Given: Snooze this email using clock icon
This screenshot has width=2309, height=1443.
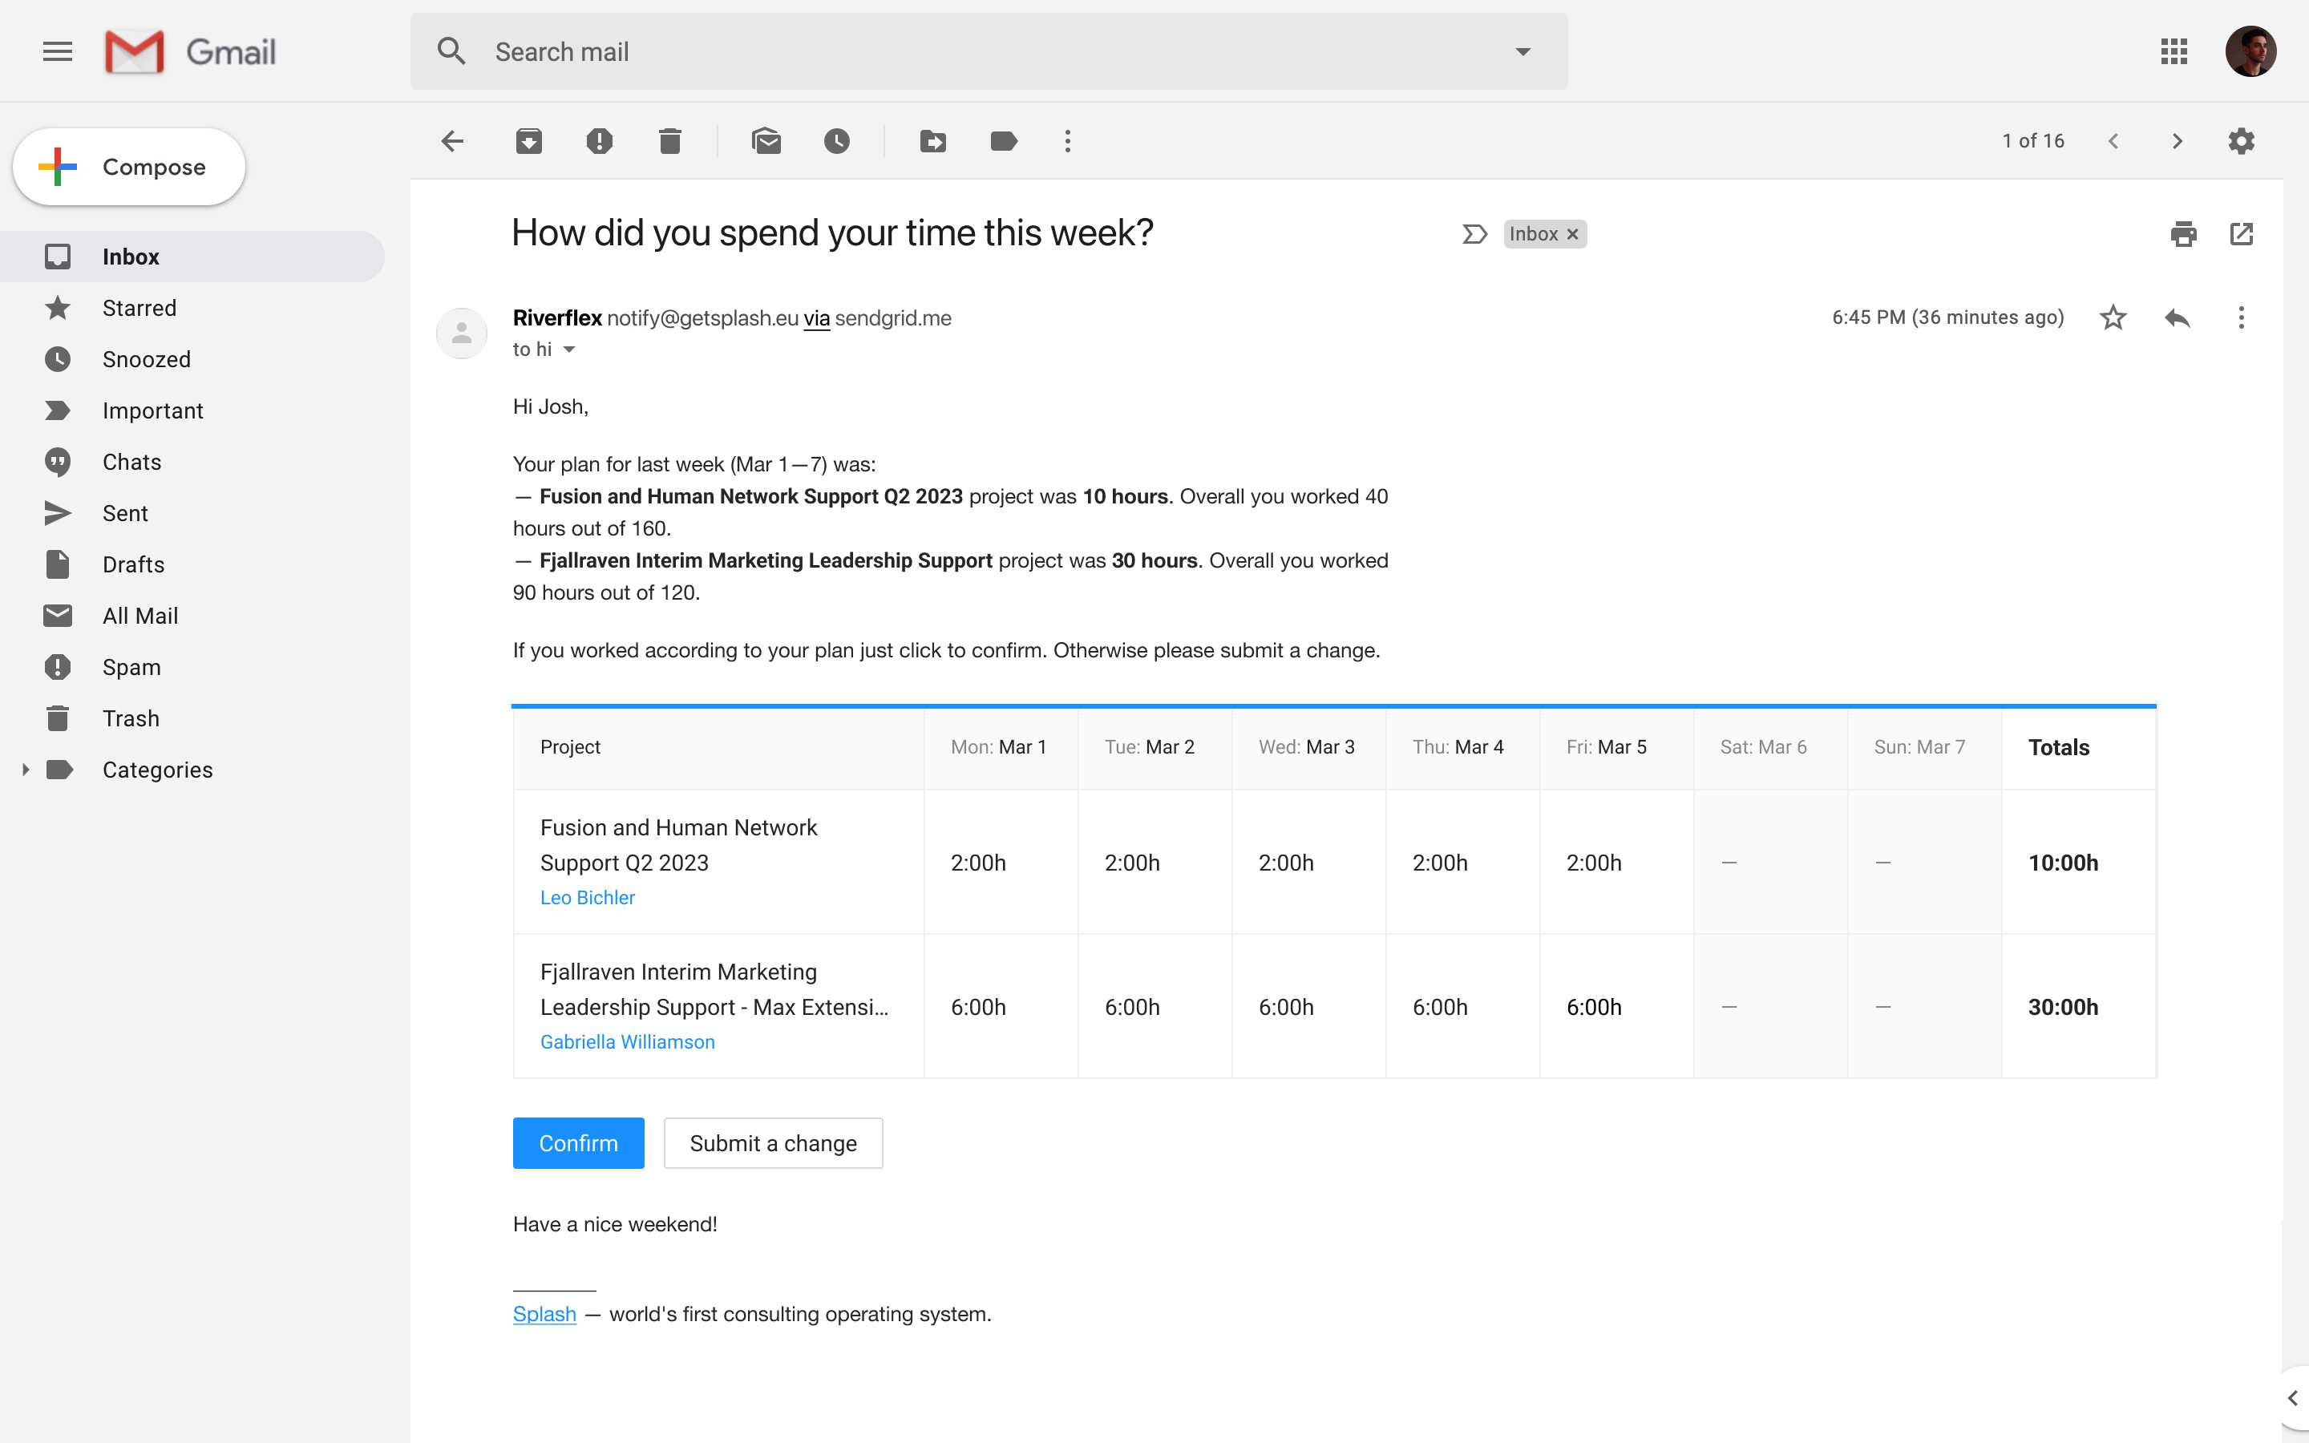Looking at the screenshot, I should click(x=837, y=141).
